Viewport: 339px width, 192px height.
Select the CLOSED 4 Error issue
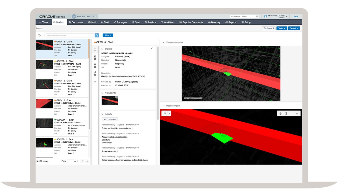tap(62, 127)
